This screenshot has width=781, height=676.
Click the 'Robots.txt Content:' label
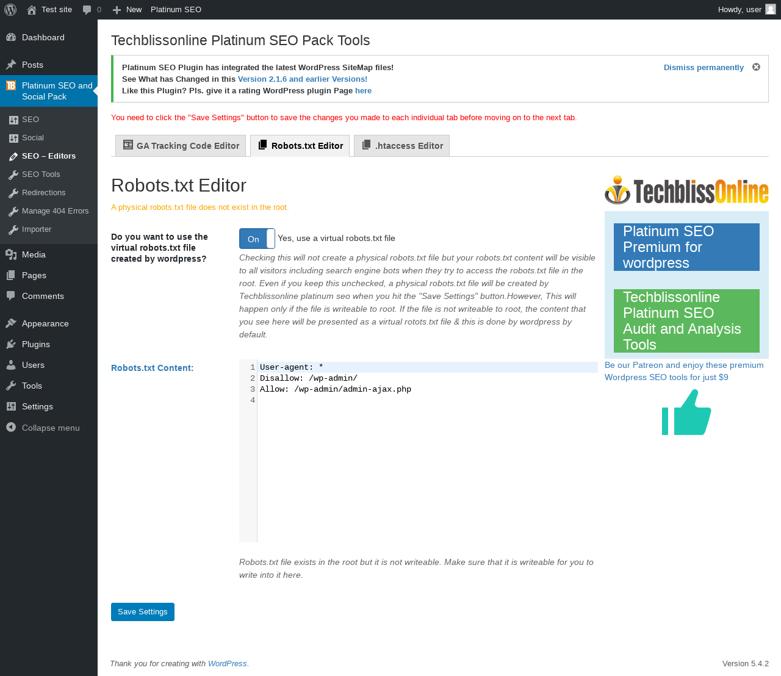pos(153,368)
